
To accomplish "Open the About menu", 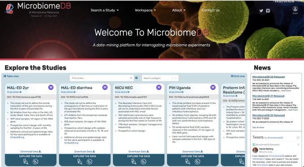I will (x=179, y=10).
